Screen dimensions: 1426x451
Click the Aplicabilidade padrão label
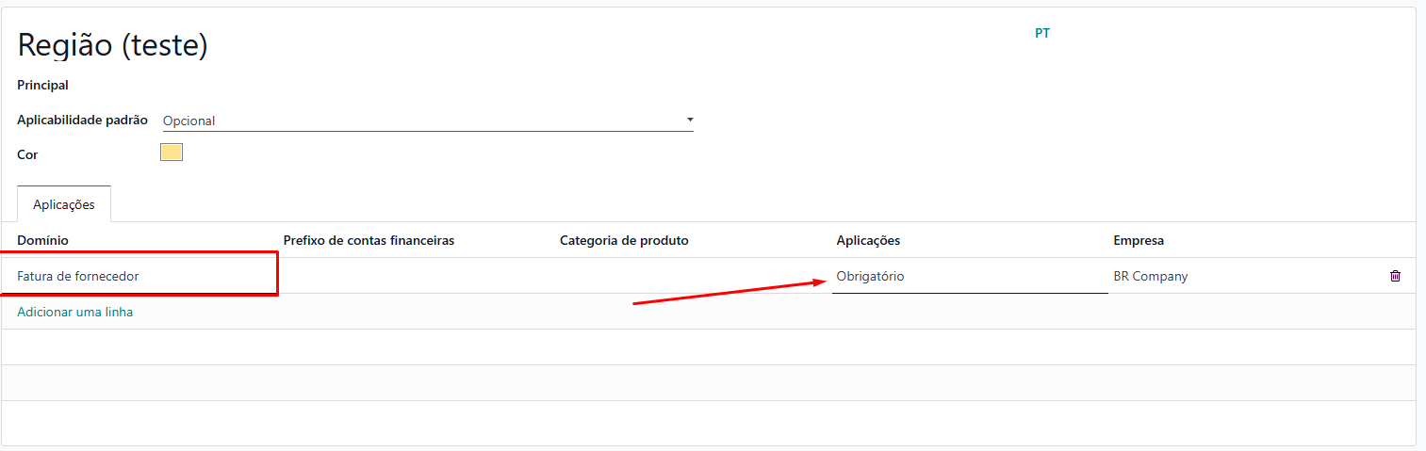pos(83,120)
